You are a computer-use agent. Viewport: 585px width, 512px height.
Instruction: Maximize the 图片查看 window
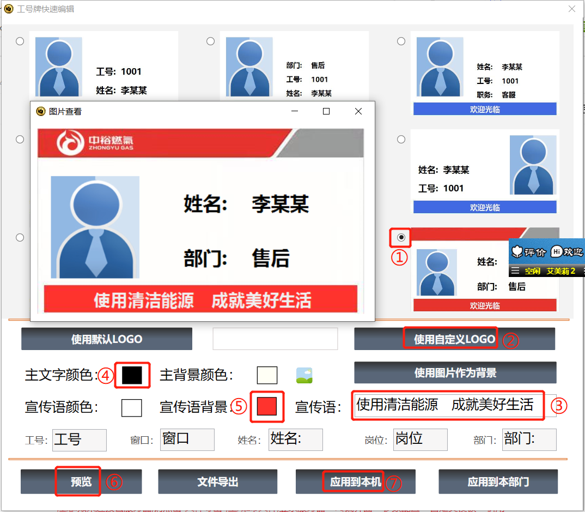326,111
